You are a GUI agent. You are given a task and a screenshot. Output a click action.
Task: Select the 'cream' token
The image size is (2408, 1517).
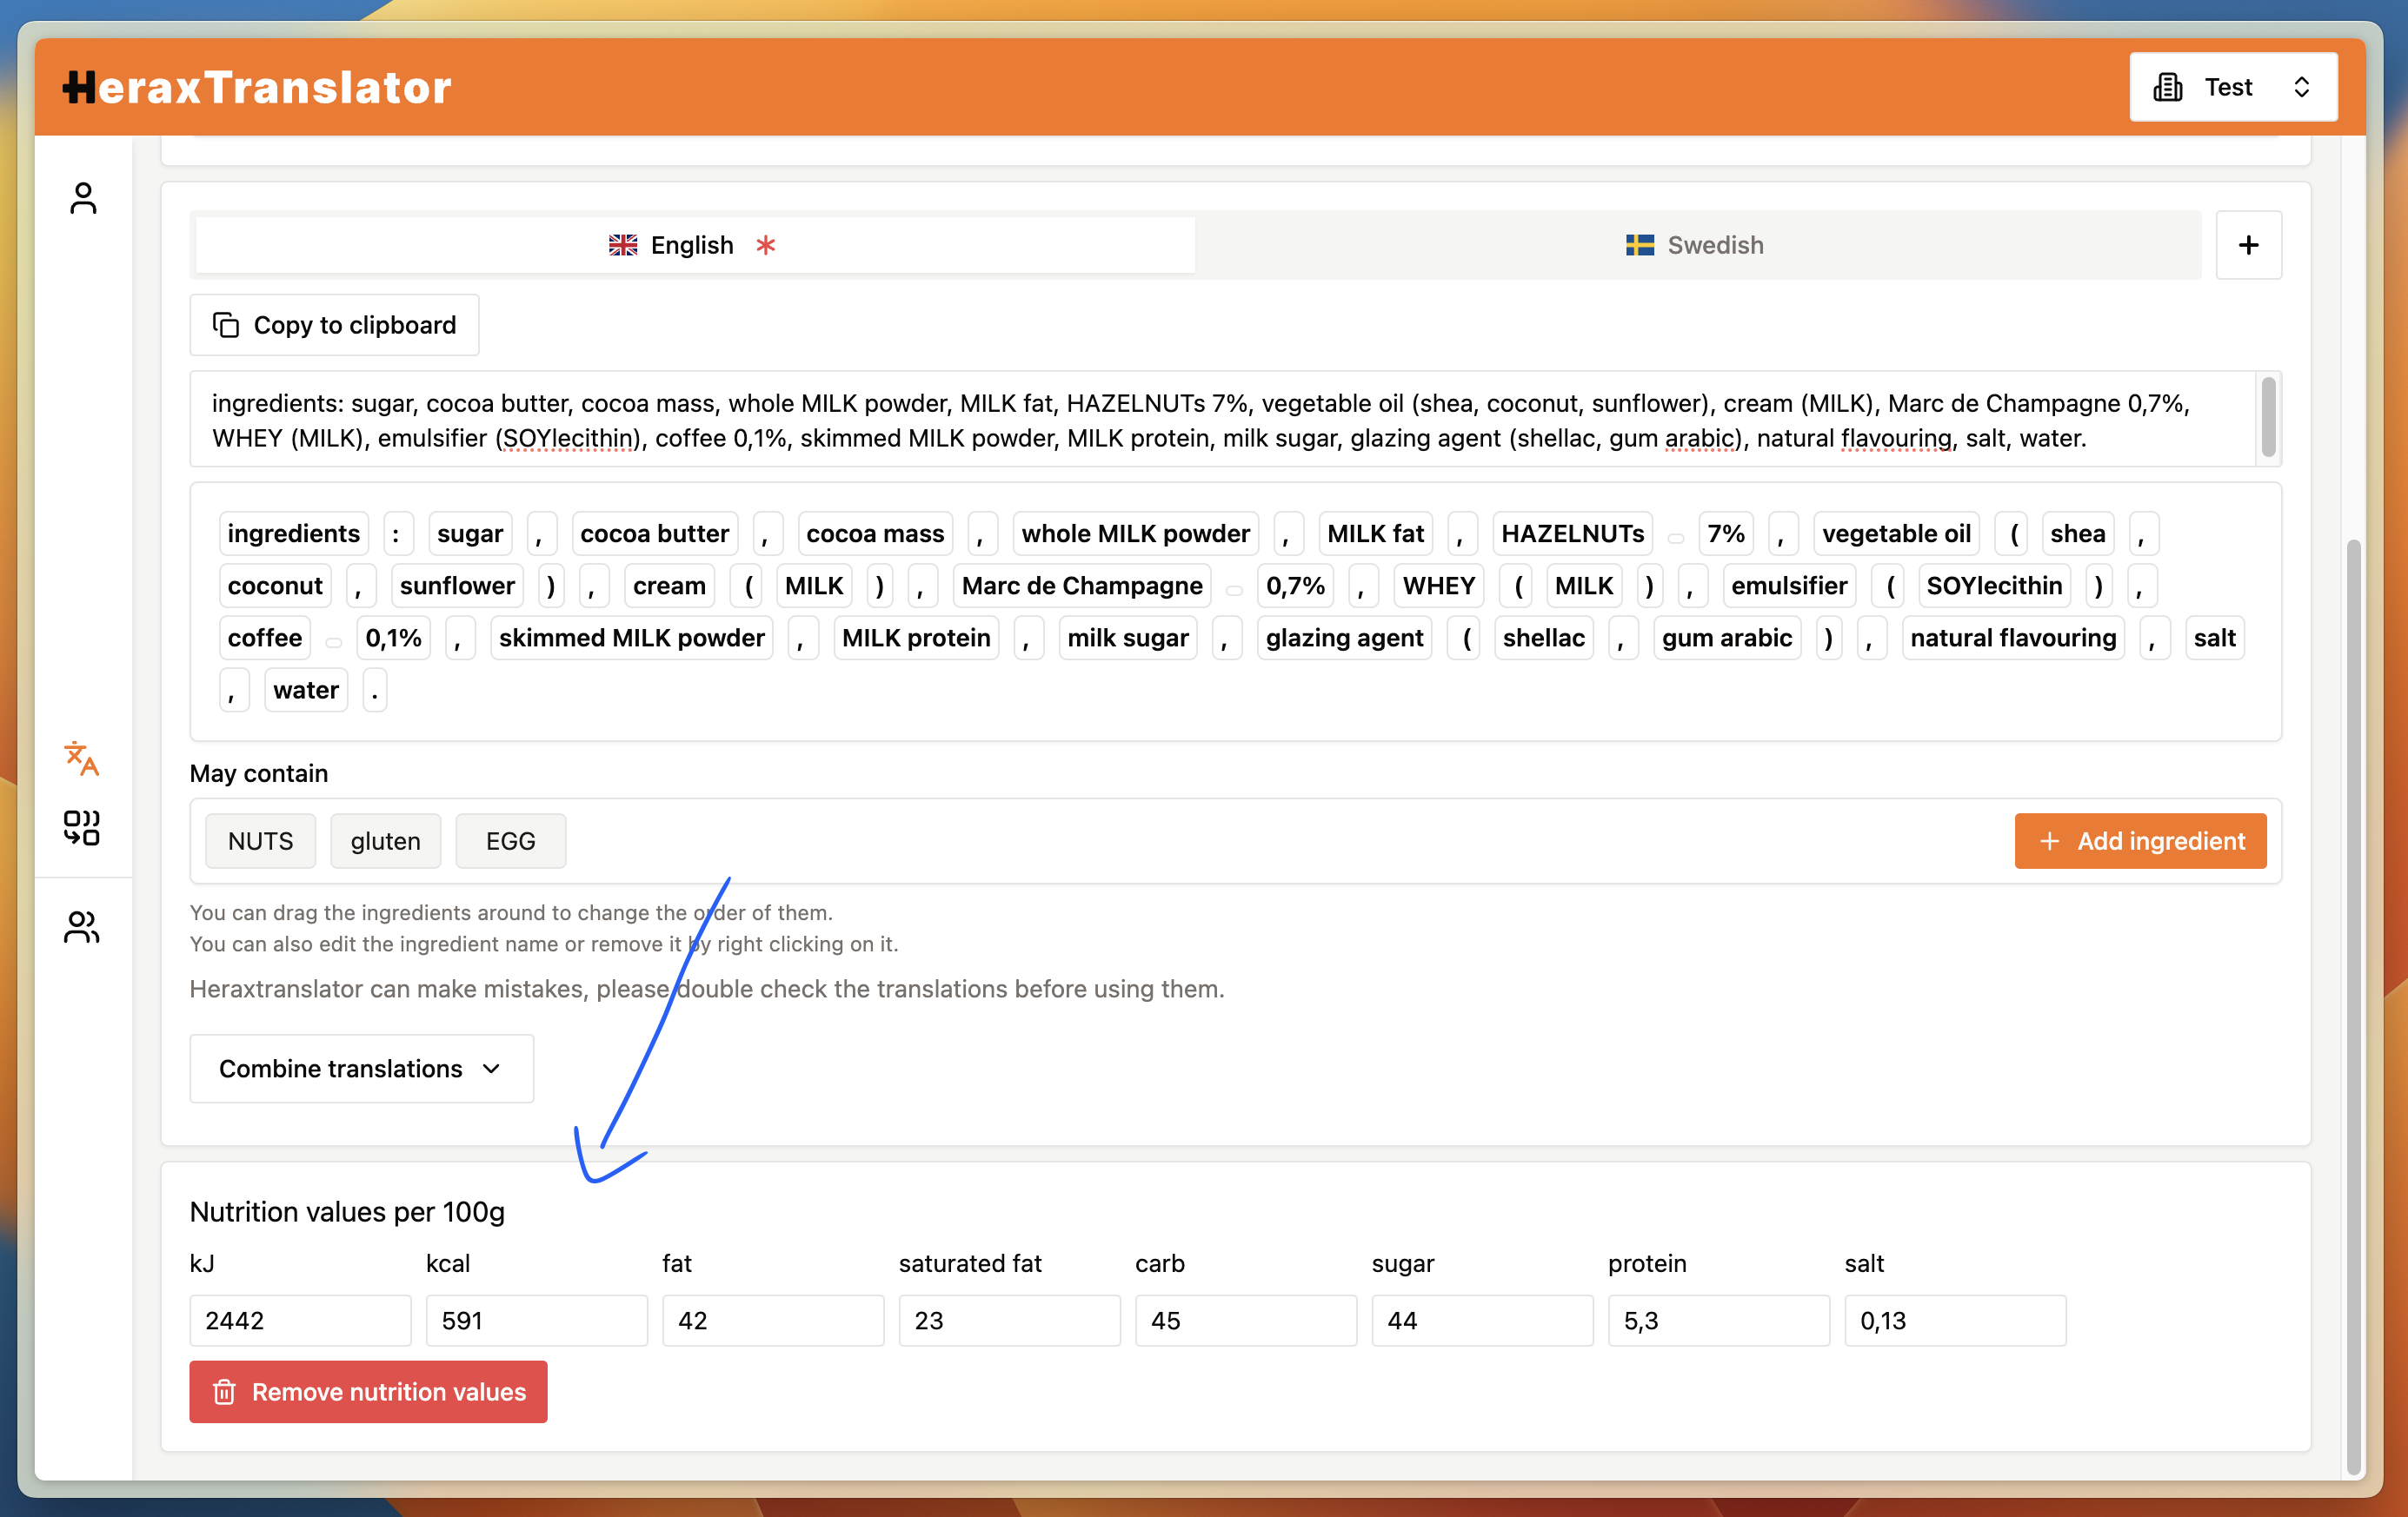pyautogui.click(x=669, y=586)
